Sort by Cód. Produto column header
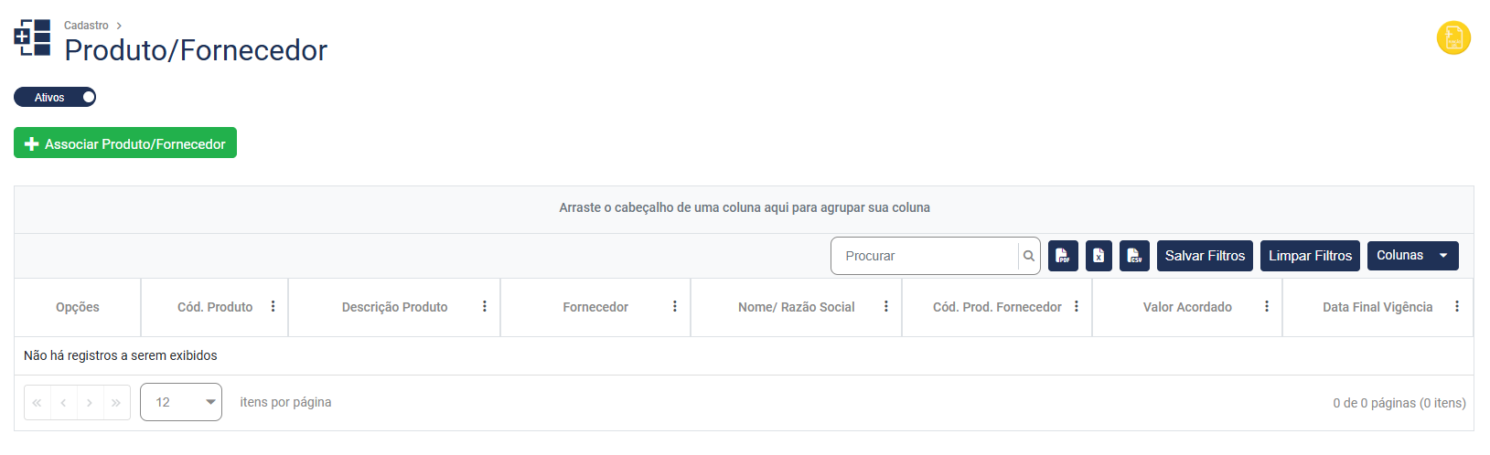Image resolution: width=1490 pixels, height=455 pixels. tap(215, 307)
